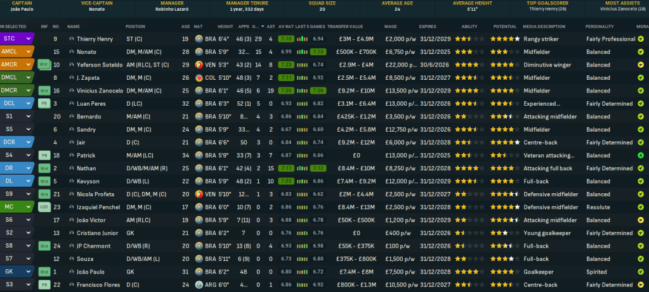Click the player info icon beside Nonato's name
This screenshot has width=649, height=292.
pyautogui.click(x=72, y=52)
